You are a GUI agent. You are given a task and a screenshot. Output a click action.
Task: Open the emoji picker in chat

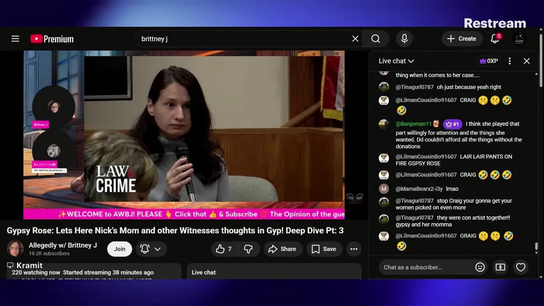click(x=480, y=267)
